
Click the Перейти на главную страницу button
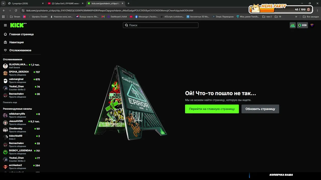[x=212, y=109]
